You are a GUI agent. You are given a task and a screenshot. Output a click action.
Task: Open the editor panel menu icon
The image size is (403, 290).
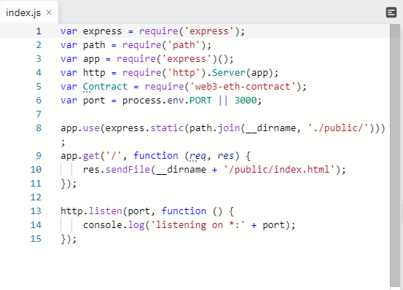(x=391, y=12)
